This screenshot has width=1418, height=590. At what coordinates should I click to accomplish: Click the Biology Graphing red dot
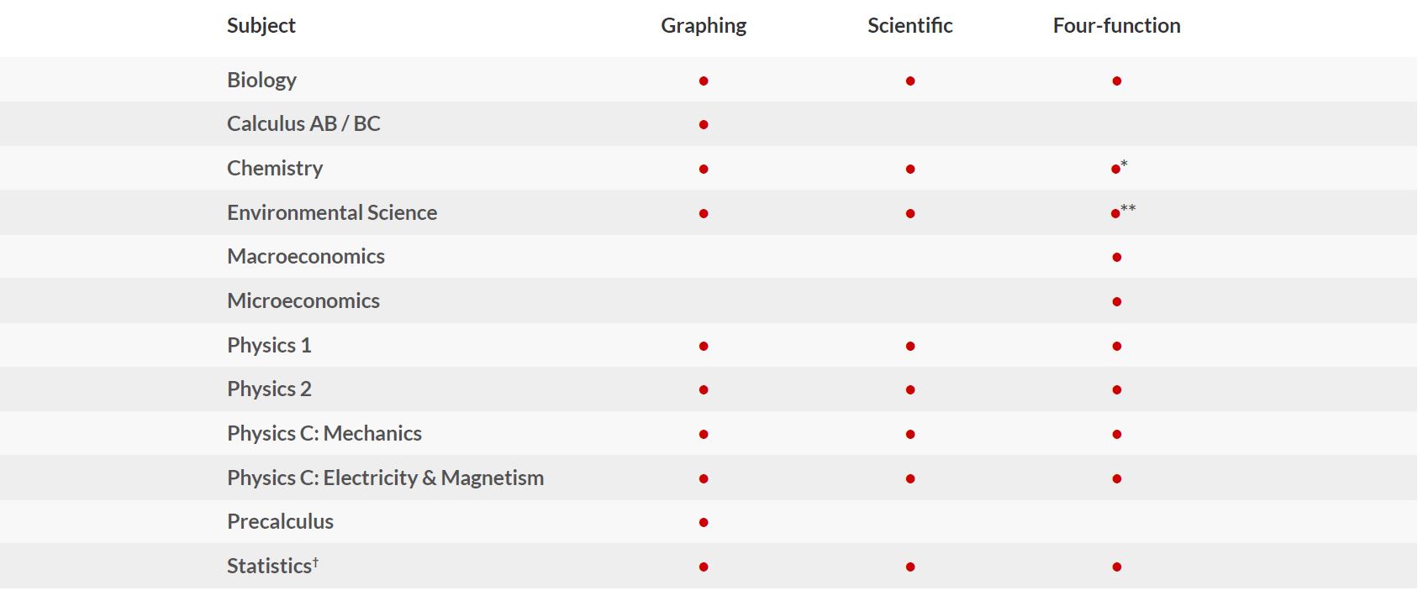(x=704, y=81)
